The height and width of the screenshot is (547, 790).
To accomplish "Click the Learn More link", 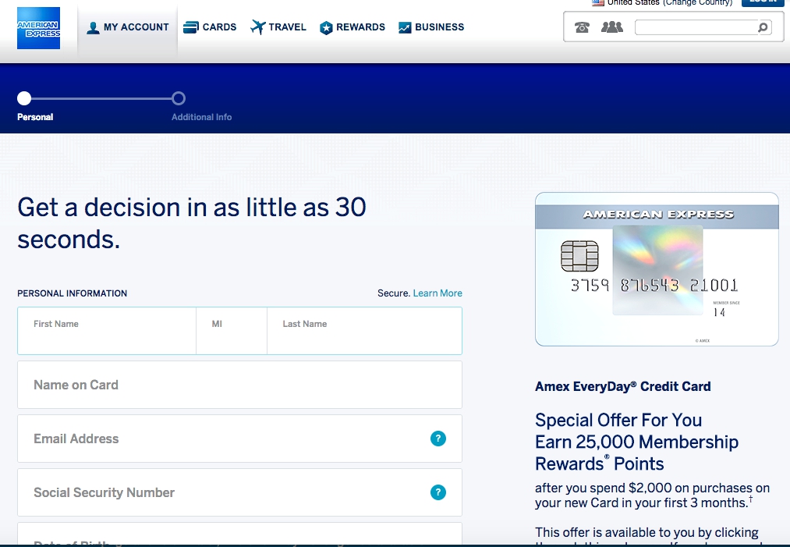I will click(x=438, y=293).
